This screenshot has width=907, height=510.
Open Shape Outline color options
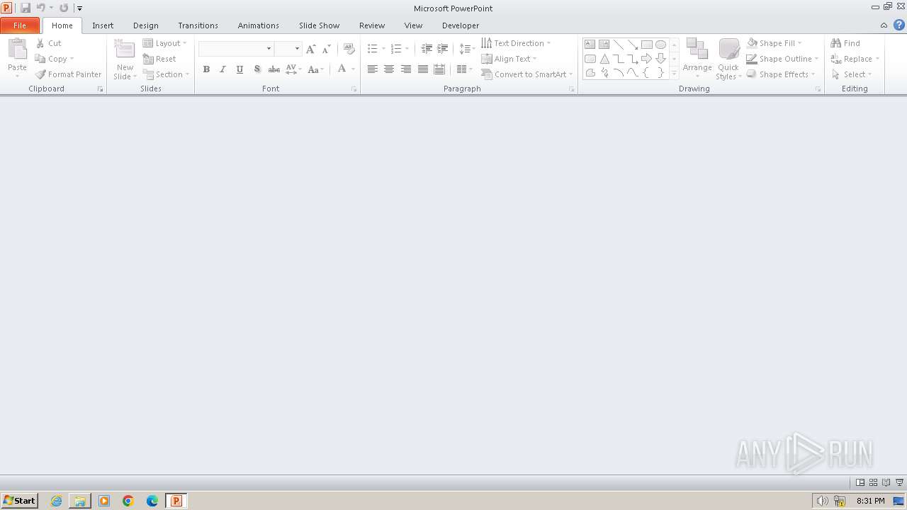click(x=782, y=59)
